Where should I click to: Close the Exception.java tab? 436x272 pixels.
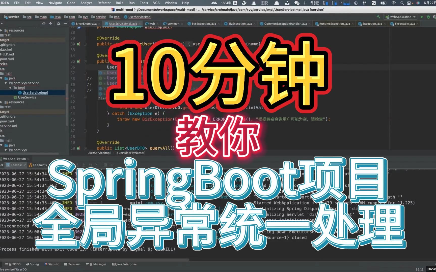[385, 24]
